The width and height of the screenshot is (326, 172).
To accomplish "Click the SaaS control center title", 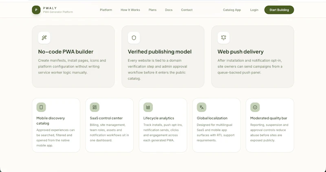I will (x=106, y=118).
